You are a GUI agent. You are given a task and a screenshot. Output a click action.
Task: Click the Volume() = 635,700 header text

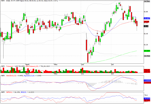[x=15, y=66]
